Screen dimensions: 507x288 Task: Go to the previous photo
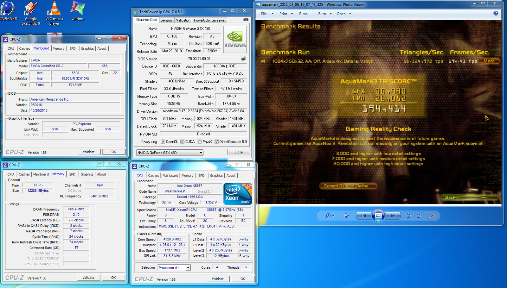(363, 216)
